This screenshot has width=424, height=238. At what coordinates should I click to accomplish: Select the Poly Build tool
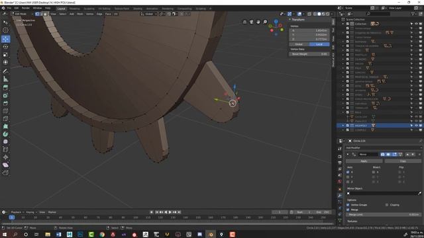(5, 126)
